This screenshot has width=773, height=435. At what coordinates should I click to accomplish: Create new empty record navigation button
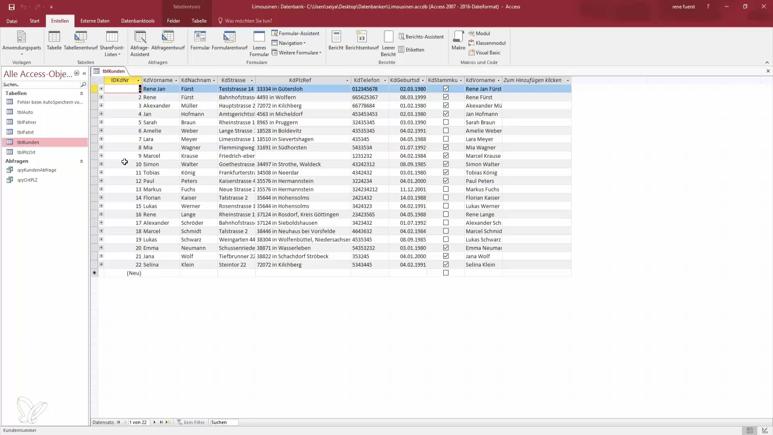[168, 422]
